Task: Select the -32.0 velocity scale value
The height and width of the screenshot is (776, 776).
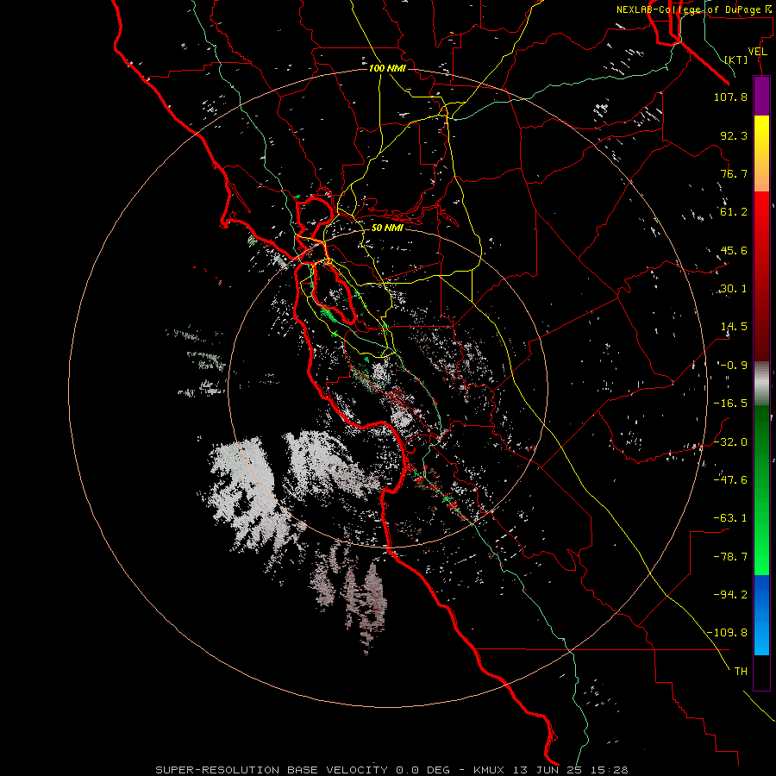Action: pyautogui.click(x=730, y=441)
